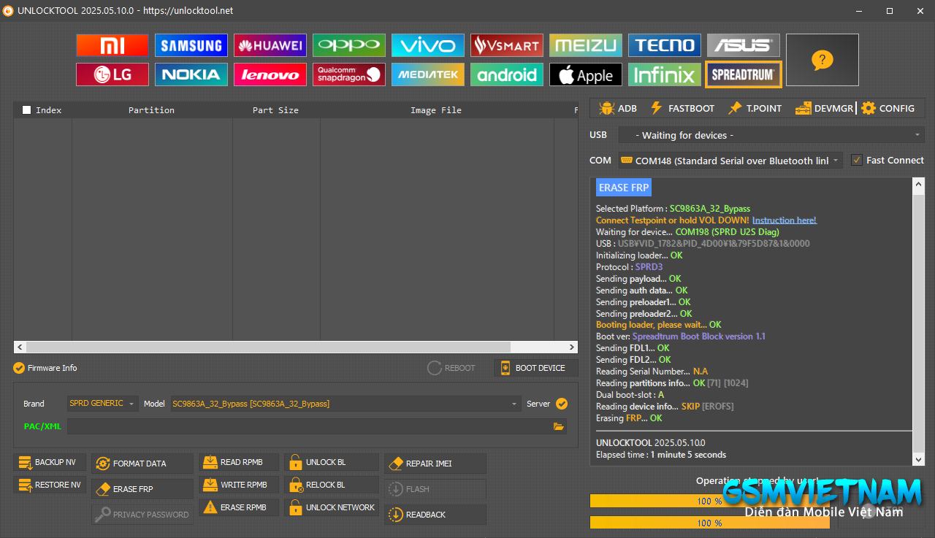Image resolution: width=935 pixels, height=538 pixels.
Task: Toggle the Fast Connect checkbox
Action: click(857, 160)
